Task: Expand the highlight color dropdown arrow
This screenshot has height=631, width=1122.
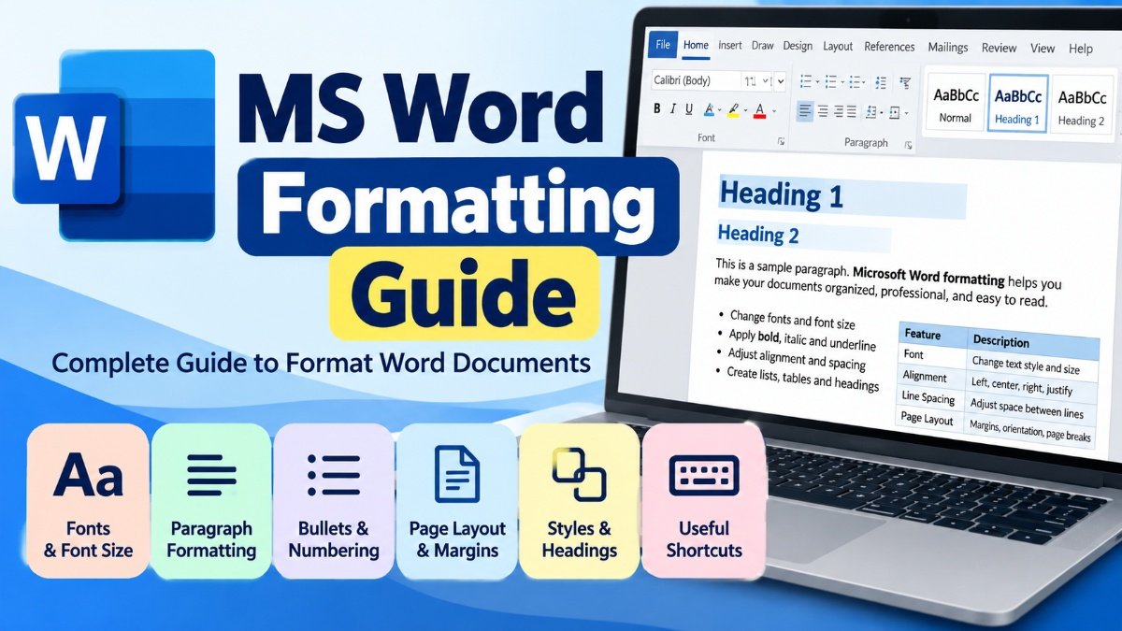Action: pyautogui.click(x=745, y=109)
